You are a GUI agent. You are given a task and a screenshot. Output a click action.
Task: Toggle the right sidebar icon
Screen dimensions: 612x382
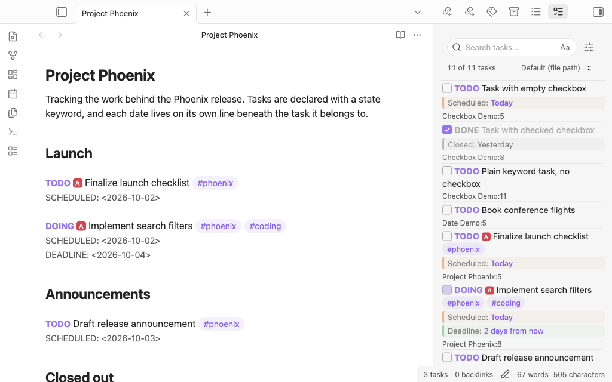click(x=598, y=12)
